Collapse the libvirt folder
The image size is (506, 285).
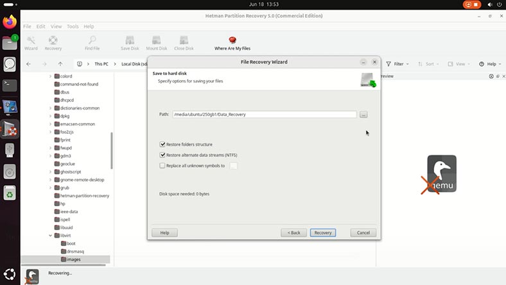tap(50, 236)
